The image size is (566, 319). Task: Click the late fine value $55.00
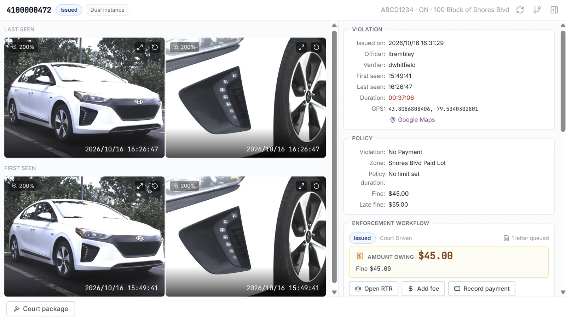[x=398, y=205]
